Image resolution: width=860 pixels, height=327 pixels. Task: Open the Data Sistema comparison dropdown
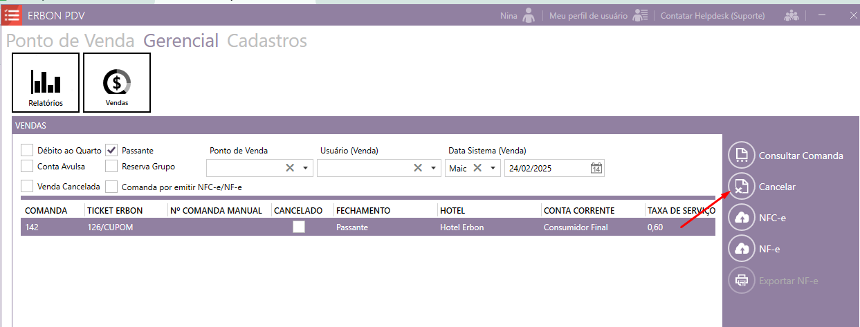coord(493,168)
